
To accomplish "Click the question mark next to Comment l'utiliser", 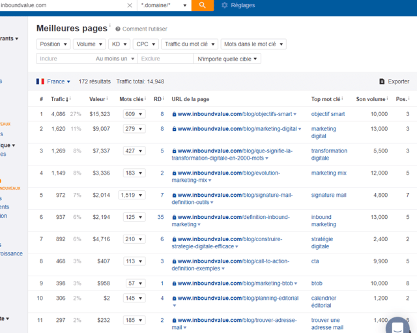I will [118, 29].
